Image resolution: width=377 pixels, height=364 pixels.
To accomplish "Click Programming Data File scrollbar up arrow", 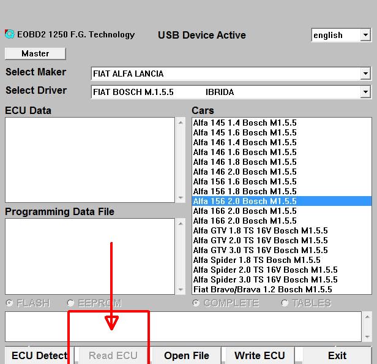I will [x=181, y=224].
